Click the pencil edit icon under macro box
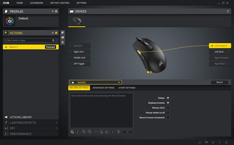Image resolution: width=234 pixels, height=145 pixels. [78, 132]
